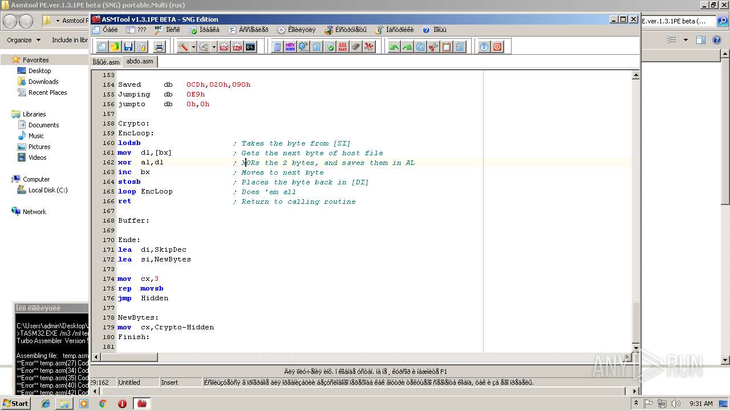The height and width of the screenshot is (411, 730).
Task: Open the ABC search menu
Action: tap(167, 30)
